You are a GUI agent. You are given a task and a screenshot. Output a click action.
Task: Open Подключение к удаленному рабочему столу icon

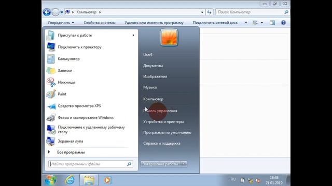click(x=51, y=130)
